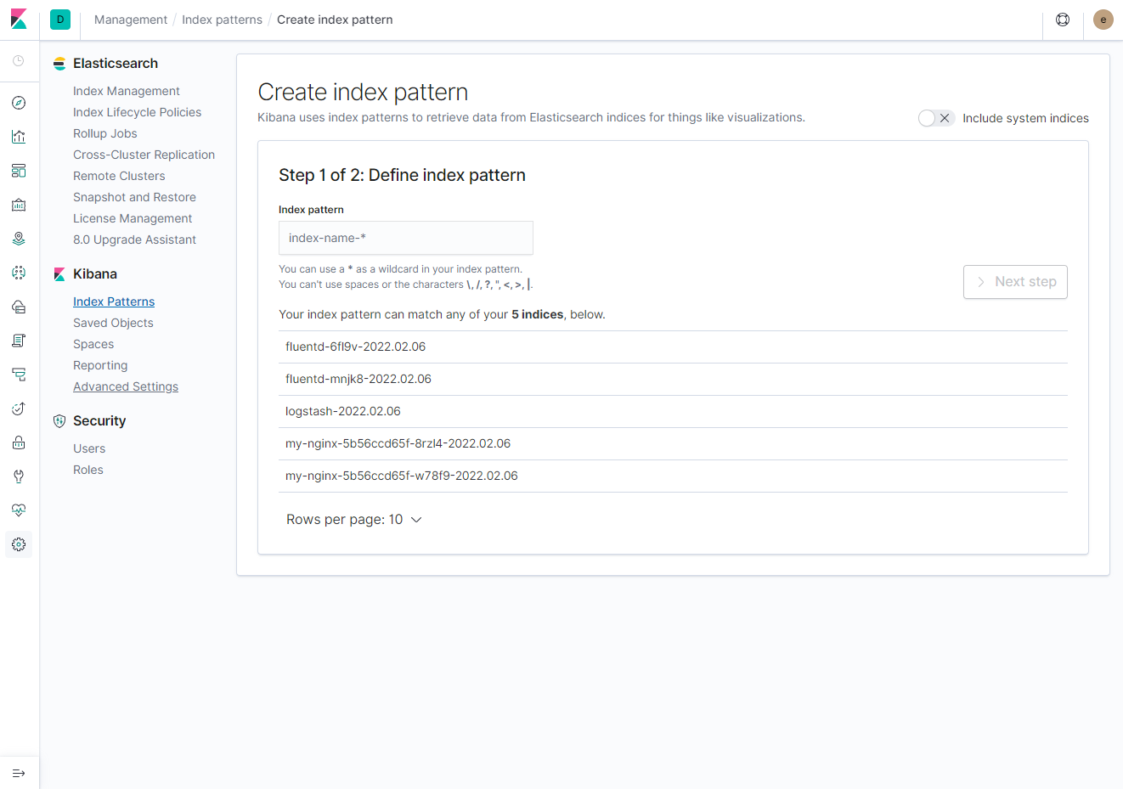Open 8.0 Upgrade Assistant
This screenshot has height=789, width=1123.
coord(134,240)
